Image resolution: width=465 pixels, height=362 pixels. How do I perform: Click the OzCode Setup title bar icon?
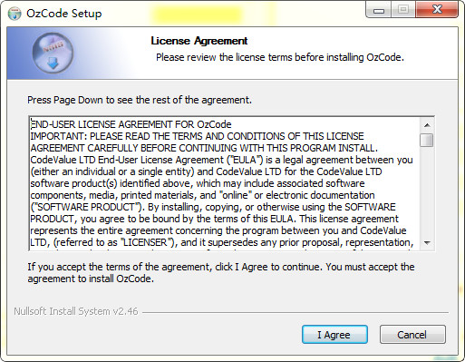pos(15,14)
